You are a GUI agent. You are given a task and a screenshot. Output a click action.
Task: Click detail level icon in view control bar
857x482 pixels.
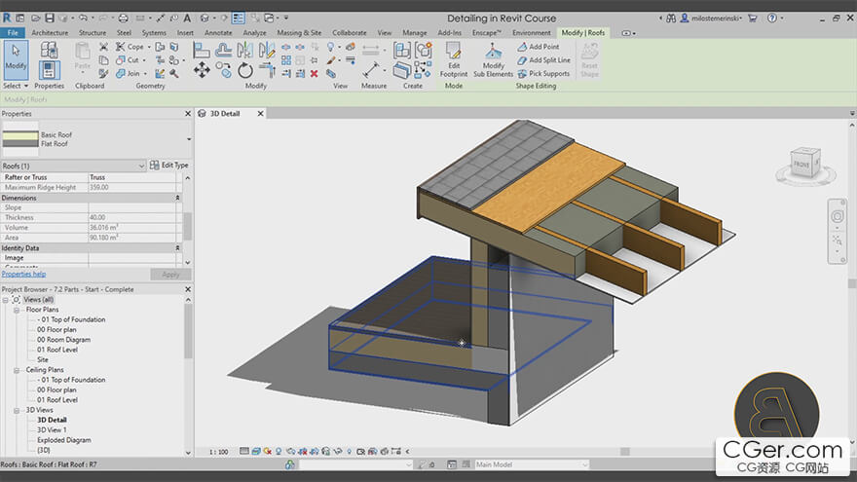(x=244, y=452)
